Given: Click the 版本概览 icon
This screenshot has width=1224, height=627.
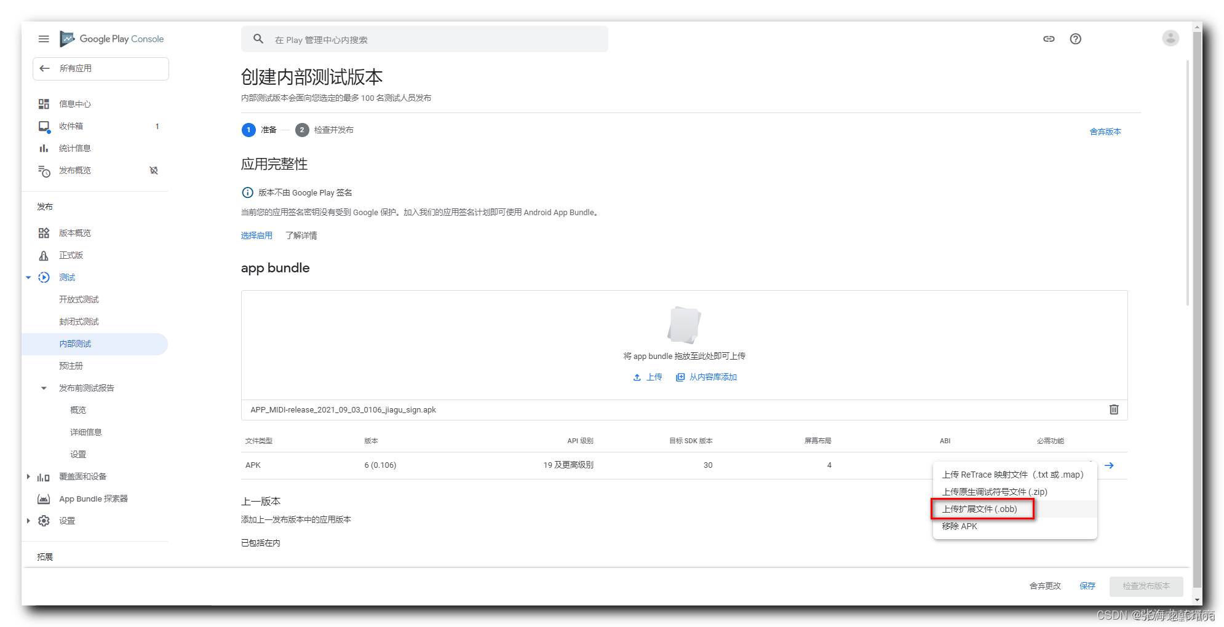Looking at the screenshot, I should point(44,233).
